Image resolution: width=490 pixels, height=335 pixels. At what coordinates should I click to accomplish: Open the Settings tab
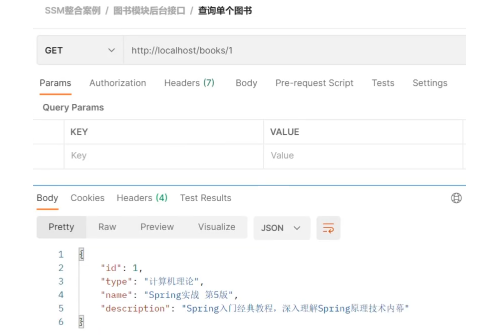pyautogui.click(x=430, y=83)
